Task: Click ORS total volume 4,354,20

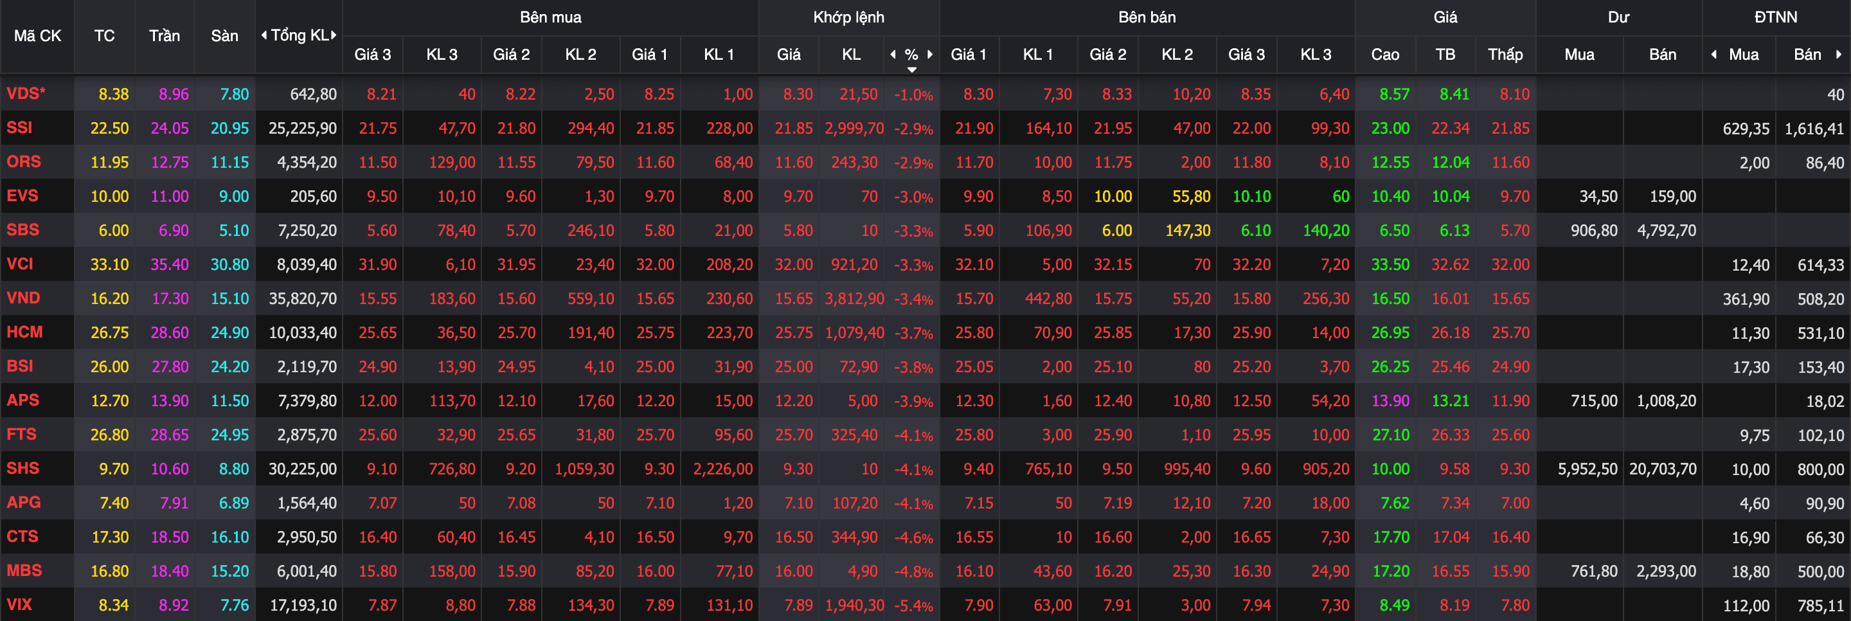Action: tap(307, 163)
